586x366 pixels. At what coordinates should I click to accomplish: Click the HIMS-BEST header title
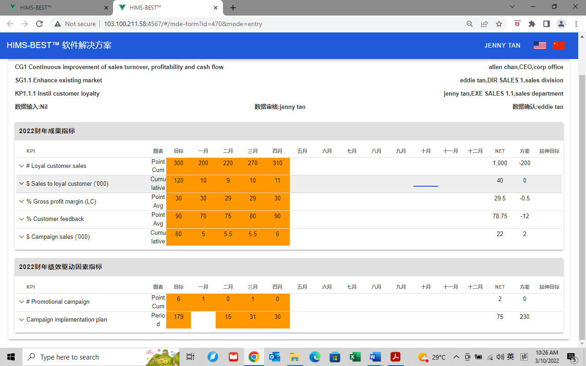[59, 45]
